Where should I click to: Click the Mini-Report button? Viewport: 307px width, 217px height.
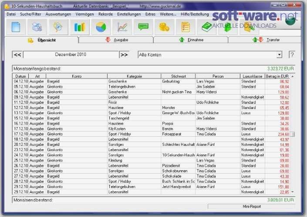point(252,207)
